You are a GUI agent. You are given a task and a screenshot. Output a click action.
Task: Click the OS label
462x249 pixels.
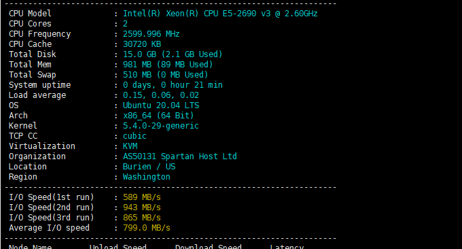coord(14,105)
